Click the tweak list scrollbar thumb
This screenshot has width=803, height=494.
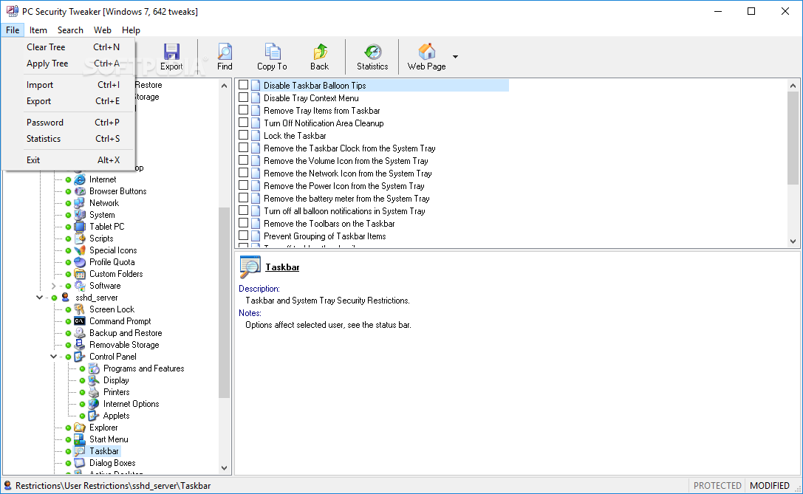[793, 138]
